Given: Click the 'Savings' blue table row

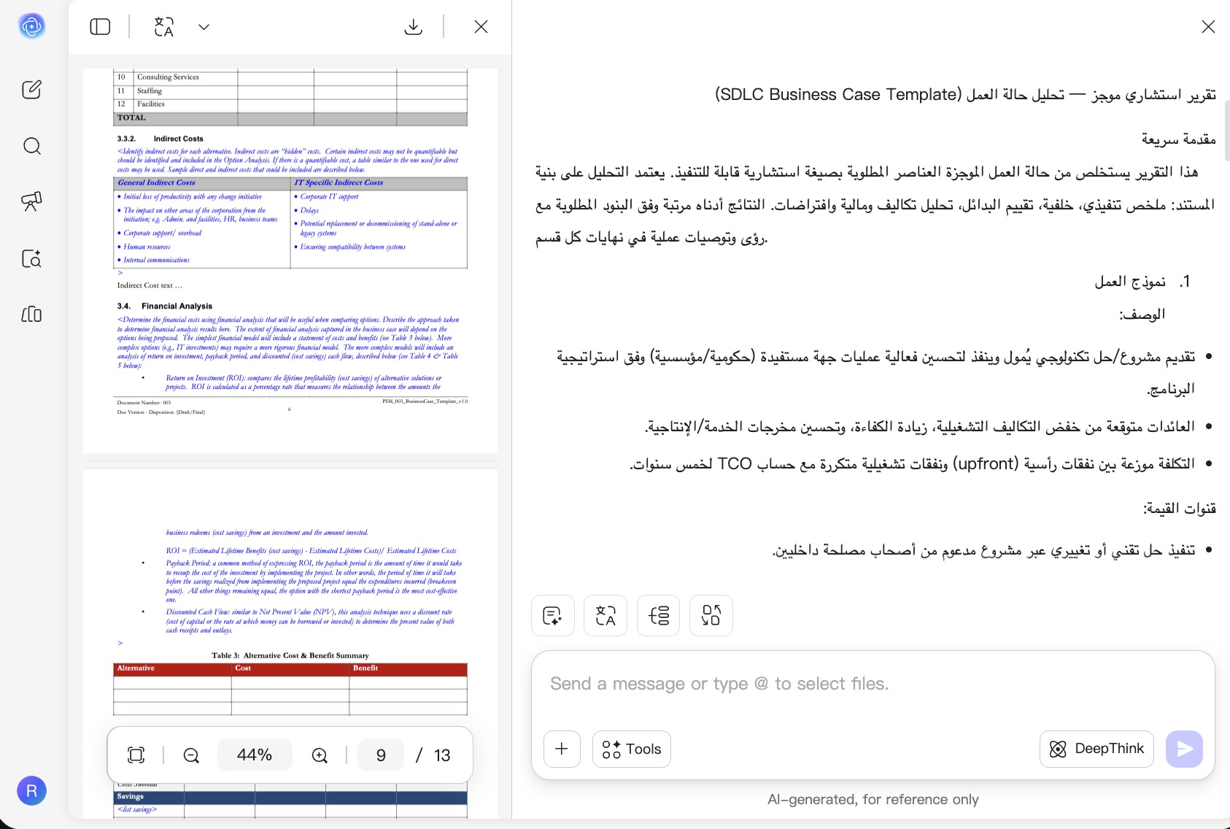Looking at the screenshot, I should pyautogui.click(x=290, y=797).
